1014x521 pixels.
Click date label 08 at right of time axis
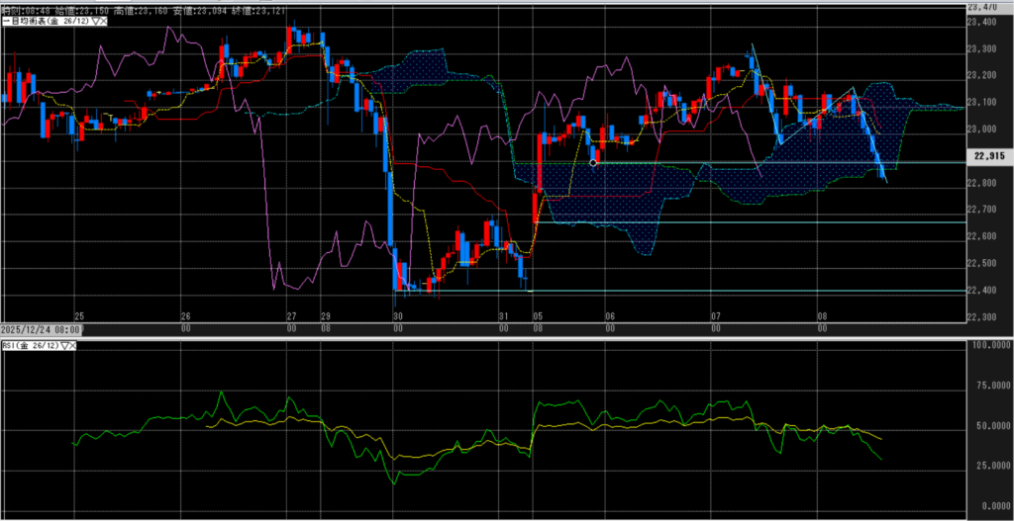coord(821,316)
